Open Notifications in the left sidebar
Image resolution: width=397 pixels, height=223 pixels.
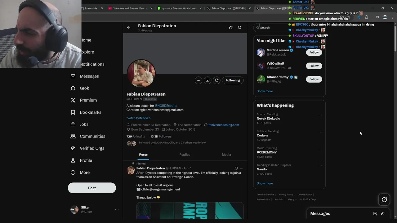(x=92, y=64)
